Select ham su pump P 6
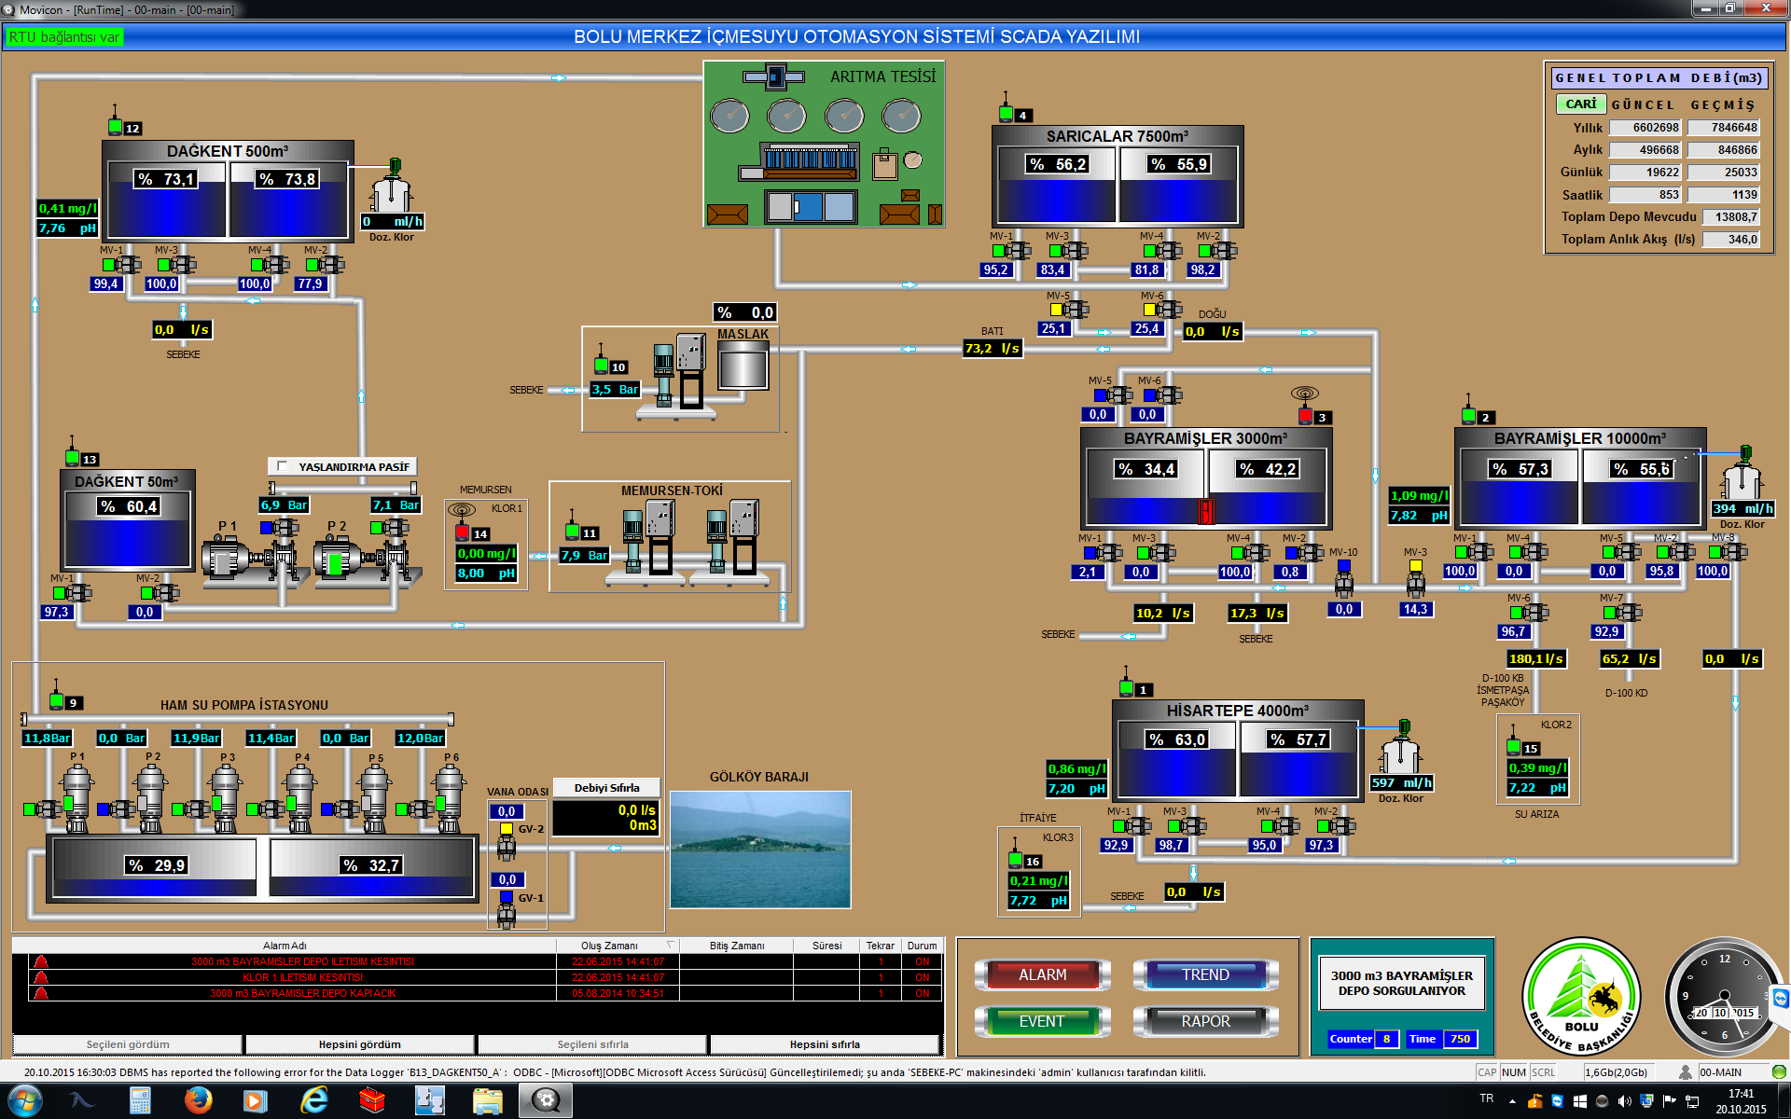This screenshot has width=1791, height=1119. coord(450,798)
